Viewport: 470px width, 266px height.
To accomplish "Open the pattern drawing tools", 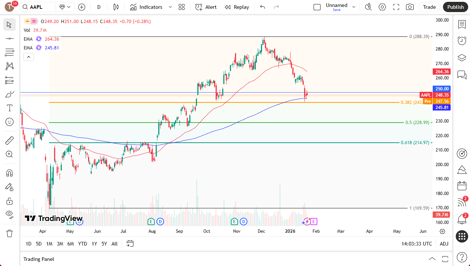I will pyautogui.click(x=10, y=66).
